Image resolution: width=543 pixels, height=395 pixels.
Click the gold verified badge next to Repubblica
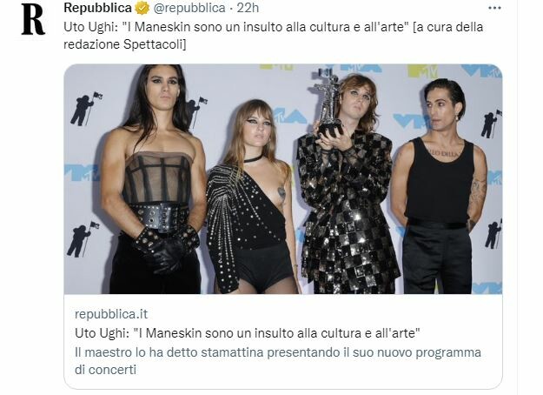(x=142, y=8)
